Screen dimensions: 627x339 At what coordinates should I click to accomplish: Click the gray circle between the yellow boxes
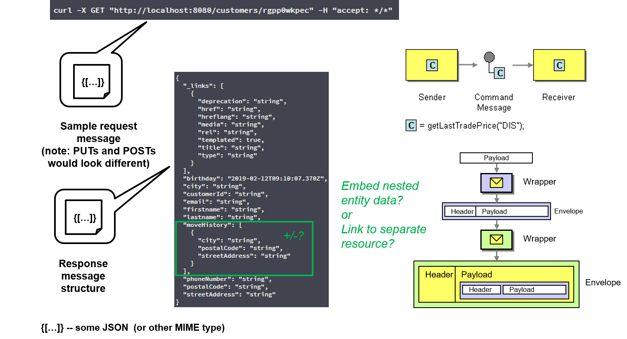click(x=489, y=57)
